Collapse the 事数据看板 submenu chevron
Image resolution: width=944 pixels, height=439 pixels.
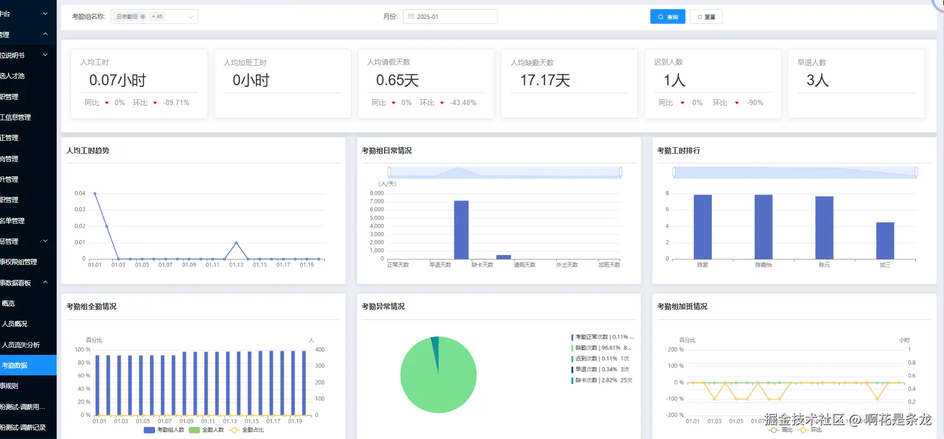coord(45,282)
